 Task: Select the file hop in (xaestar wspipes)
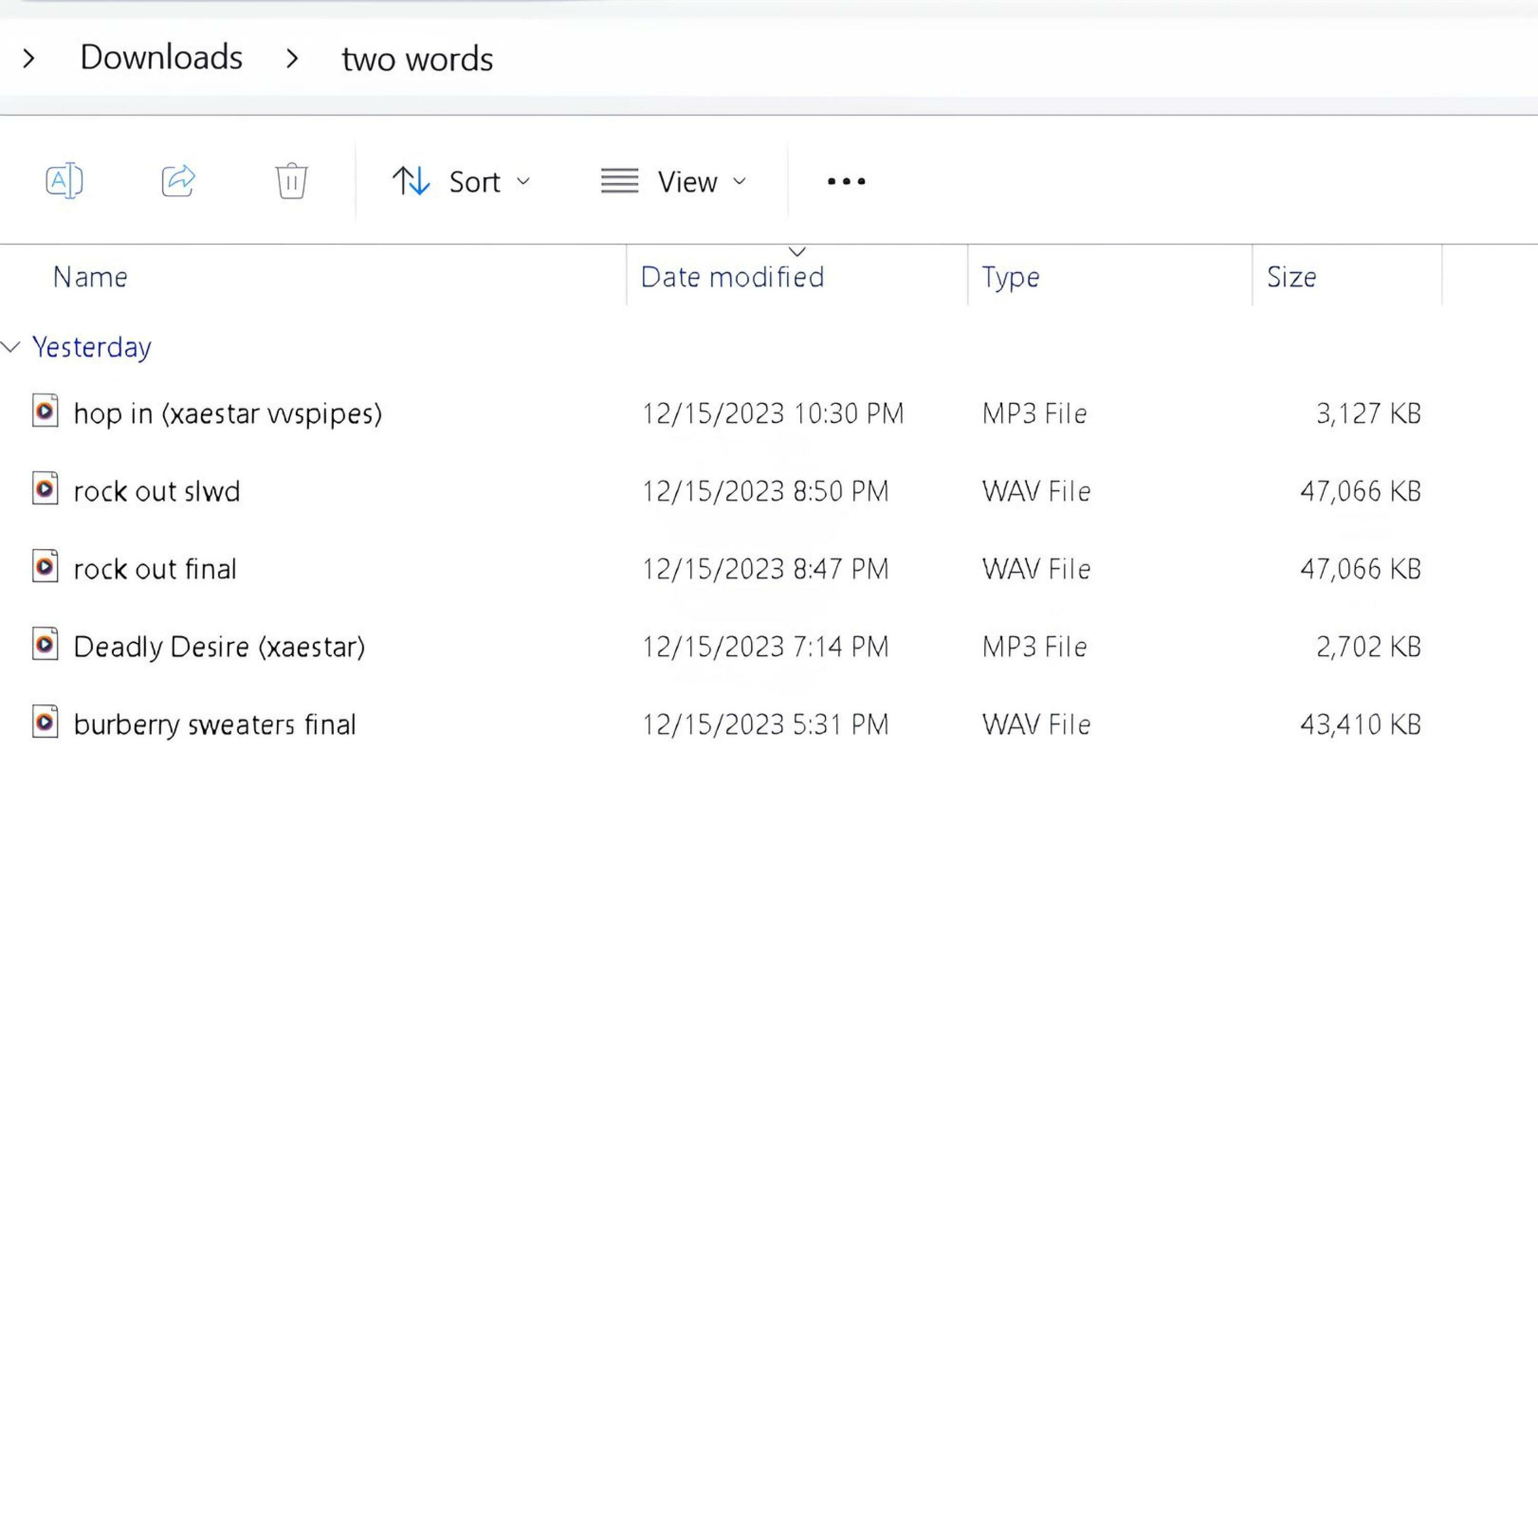click(228, 414)
